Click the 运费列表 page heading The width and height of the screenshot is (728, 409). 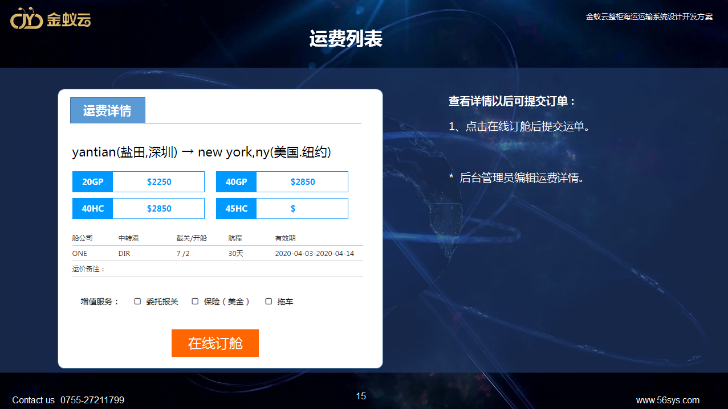click(x=345, y=39)
